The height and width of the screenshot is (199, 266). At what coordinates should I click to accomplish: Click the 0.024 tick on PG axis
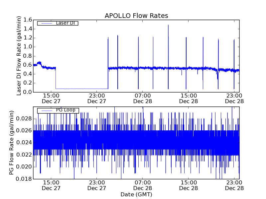24,143
